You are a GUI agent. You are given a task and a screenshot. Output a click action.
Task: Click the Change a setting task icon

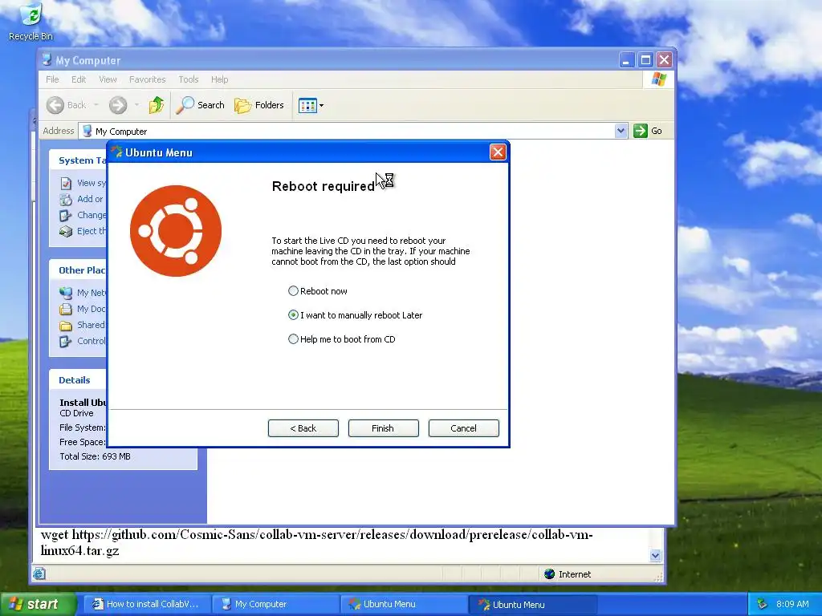pos(66,215)
